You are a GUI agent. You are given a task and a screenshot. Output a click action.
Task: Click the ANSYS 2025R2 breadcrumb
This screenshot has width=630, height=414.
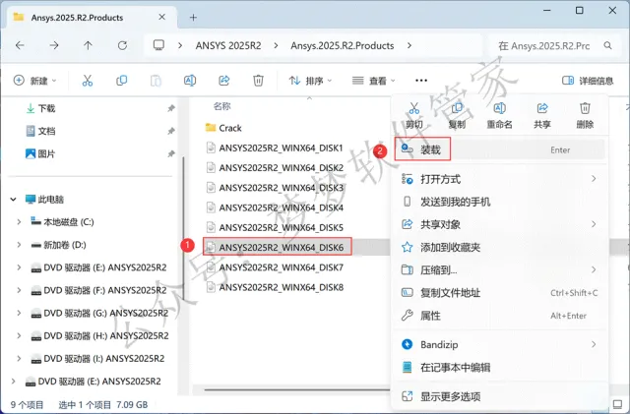(x=228, y=45)
